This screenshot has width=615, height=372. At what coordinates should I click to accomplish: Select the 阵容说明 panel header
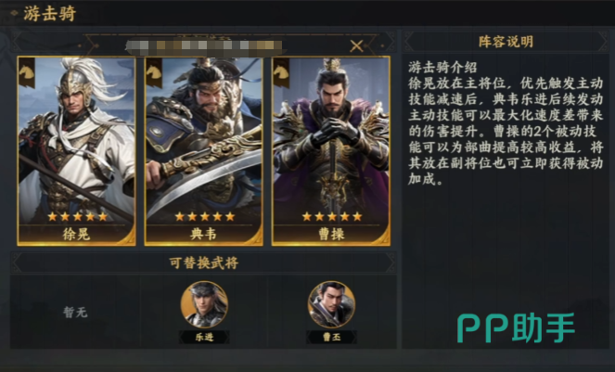(506, 42)
